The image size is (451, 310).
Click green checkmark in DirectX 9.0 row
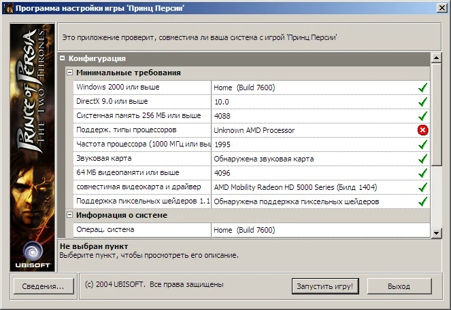(x=422, y=102)
